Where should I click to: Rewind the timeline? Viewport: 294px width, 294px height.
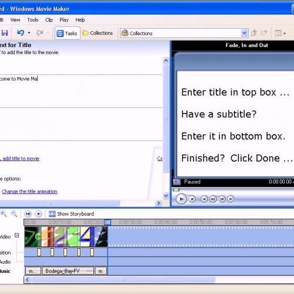click(x=28, y=214)
